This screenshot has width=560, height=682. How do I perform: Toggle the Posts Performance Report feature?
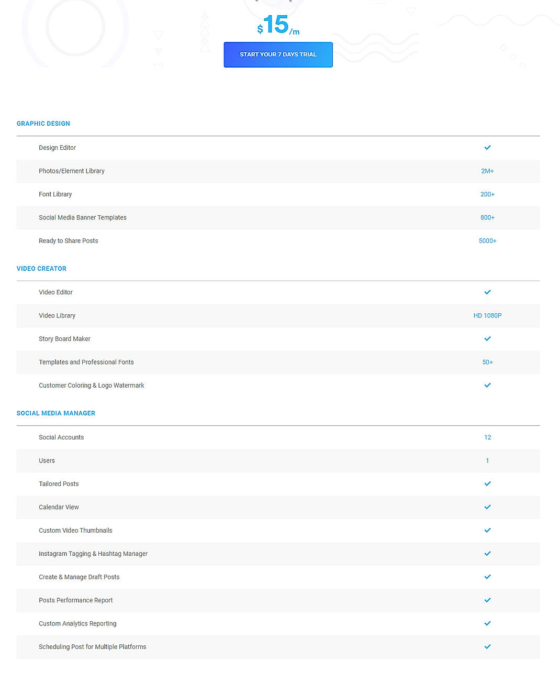487,600
